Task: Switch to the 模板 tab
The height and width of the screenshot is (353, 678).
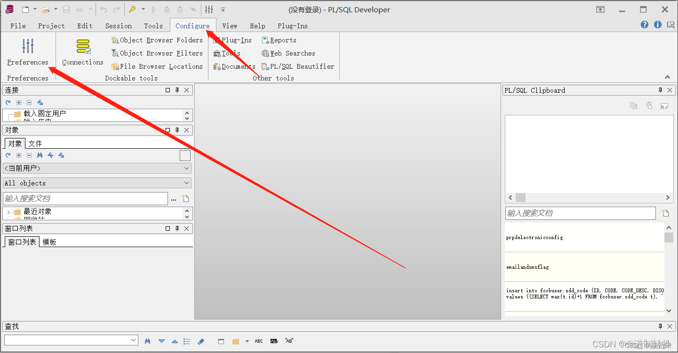Action: coord(49,242)
